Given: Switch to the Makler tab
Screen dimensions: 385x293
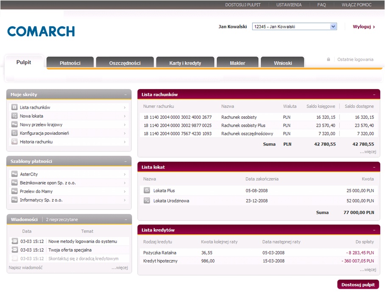Looking at the screenshot, I should tap(237, 63).
